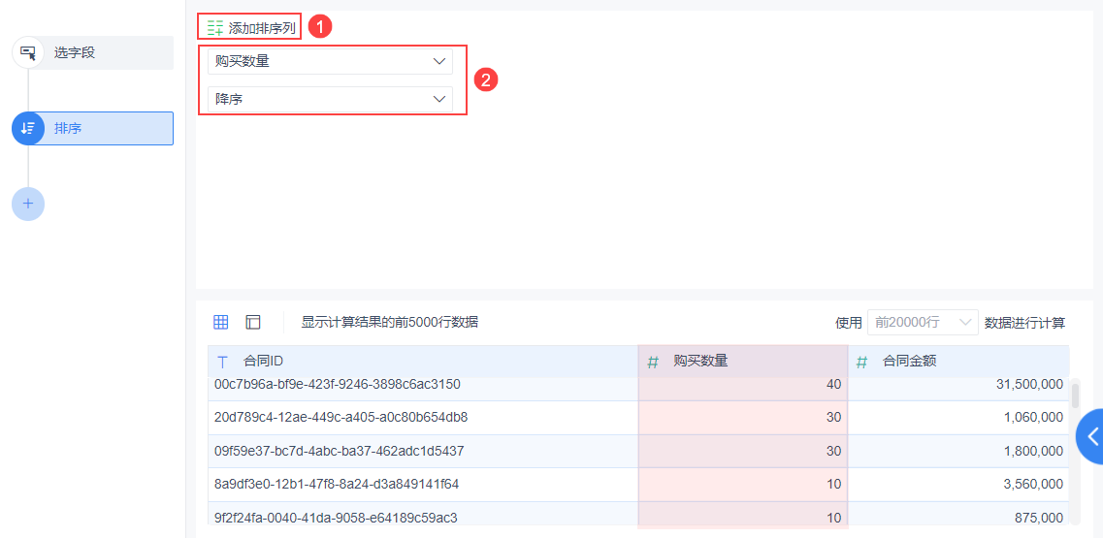Click the 合同ID column header
Viewport: 1103px width, 538px height.
pyautogui.click(x=423, y=362)
